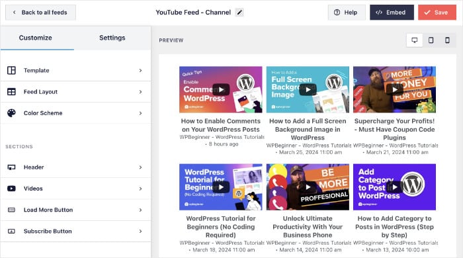Play the WordPress Tutorial for Beginners video
Image resolution: width=463 pixels, height=258 pixels.
coord(221,187)
